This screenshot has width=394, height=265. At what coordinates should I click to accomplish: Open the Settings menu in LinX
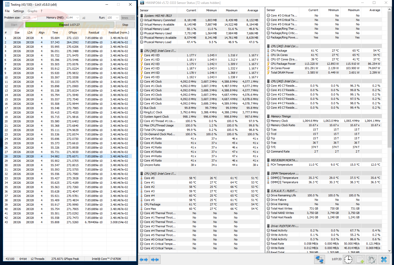pos(19,11)
